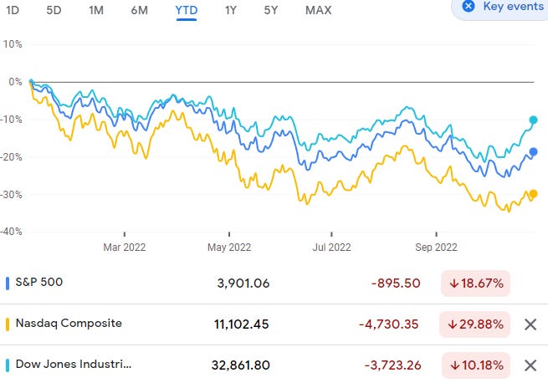Click the 0% y-axis label
Image resolution: width=548 pixels, height=383 pixels.
click(15, 82)
